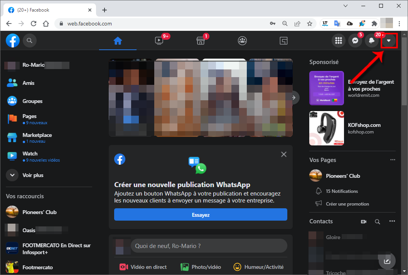The image size is (408, 275).
Task: Open the first pixelated story thumbnail
Action: [x=131, y=98]
